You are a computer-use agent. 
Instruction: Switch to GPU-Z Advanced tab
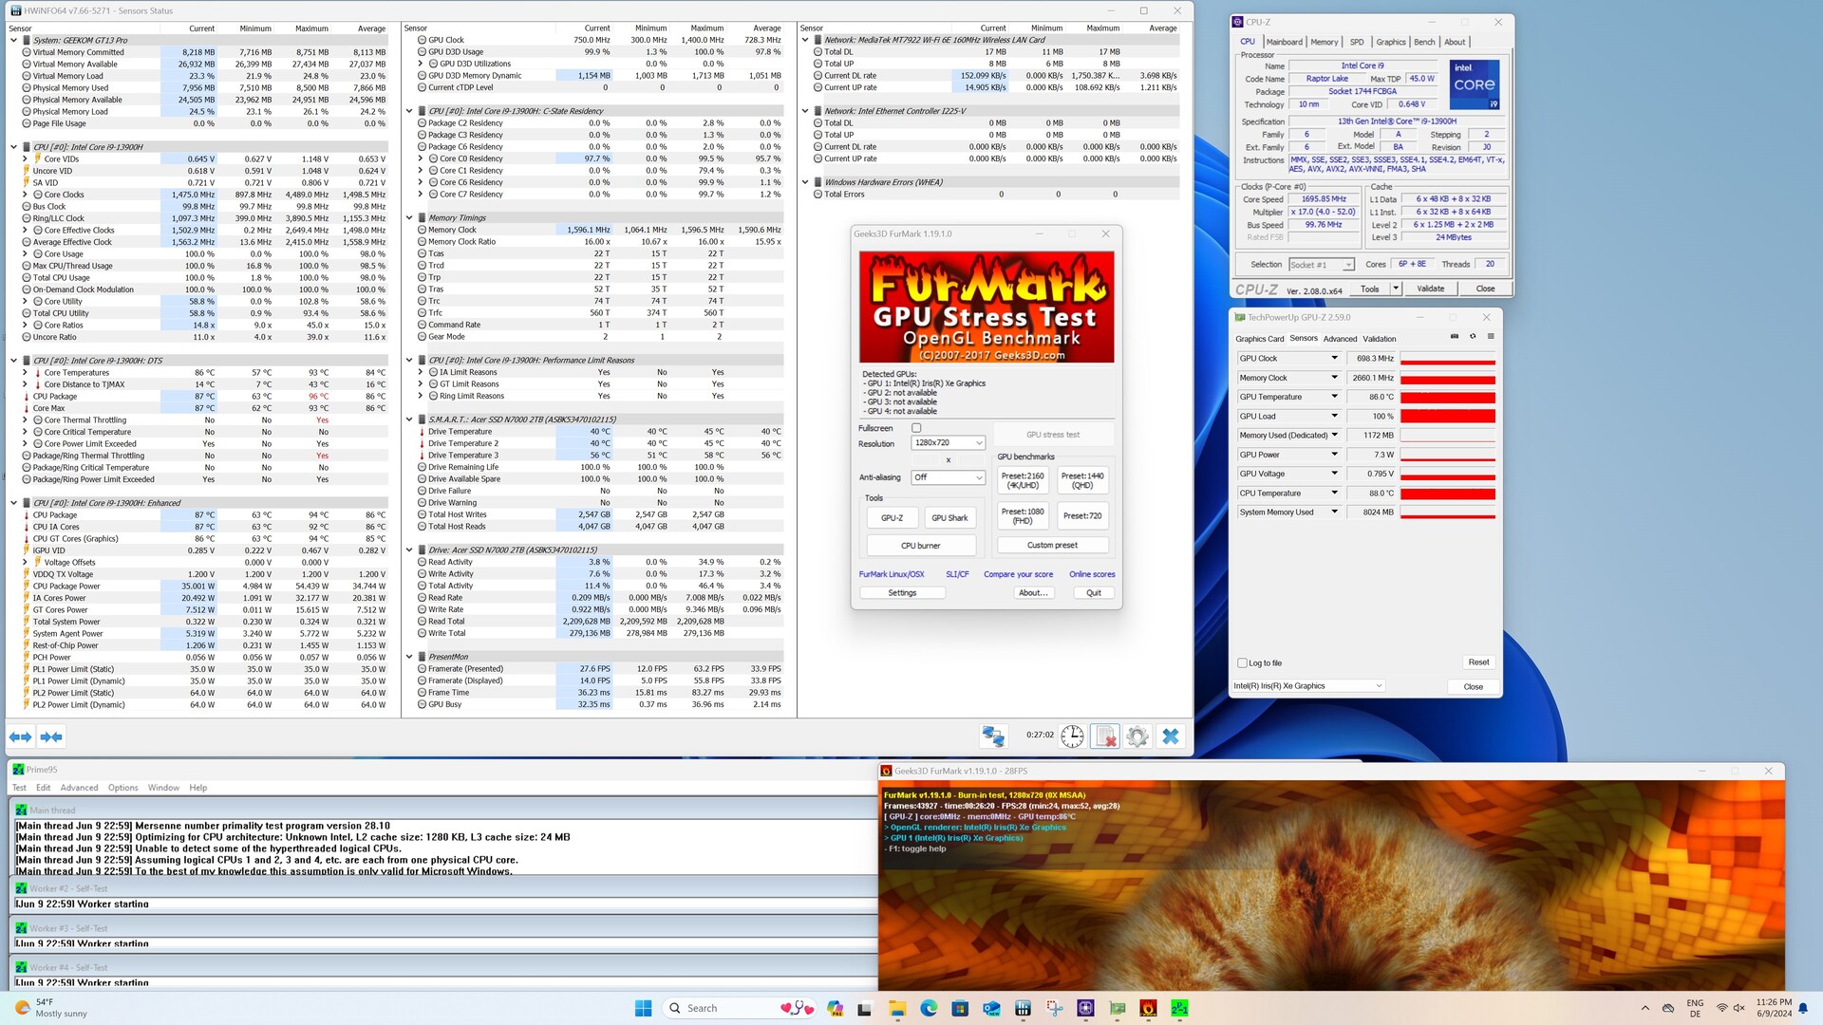pyautogui.click(x=1340, y=339)
